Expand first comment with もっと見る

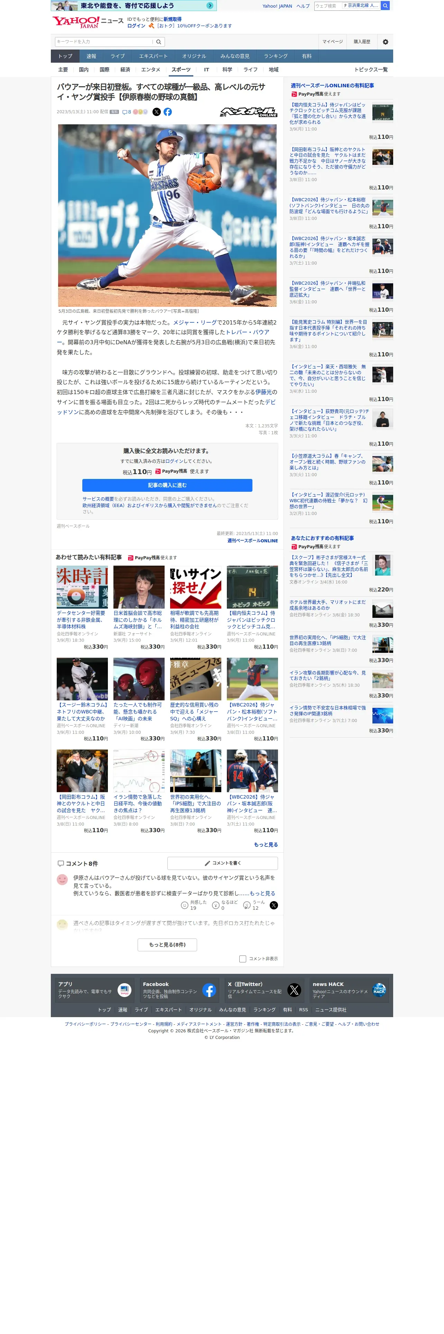pos(262,893)
